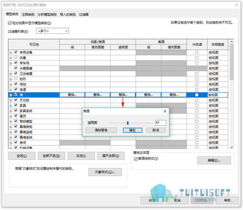243x210 pixels.
Task: Toggle 半色调 checkbox for 专用设备
Action: point(197,52)
